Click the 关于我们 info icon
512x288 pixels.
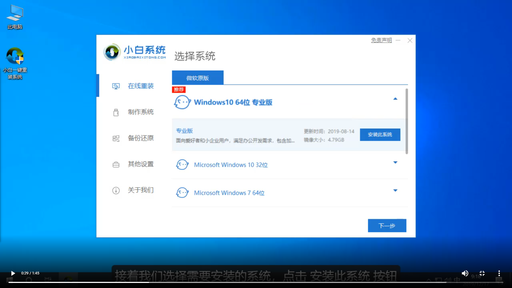pyautogui.click(x=116, y=191)
